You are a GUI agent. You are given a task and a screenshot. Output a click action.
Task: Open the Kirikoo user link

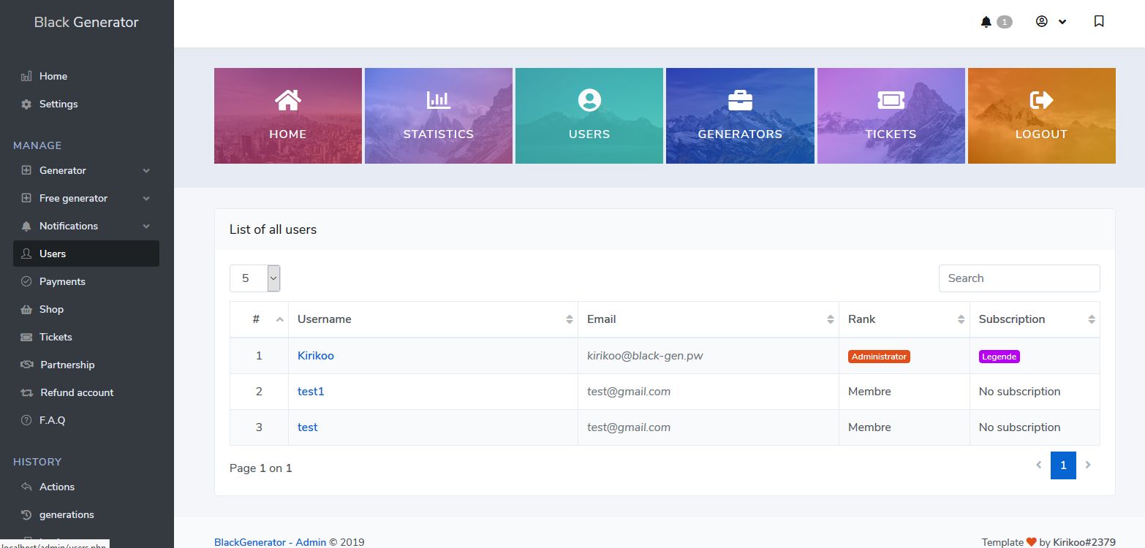click(x=315, y=356)
